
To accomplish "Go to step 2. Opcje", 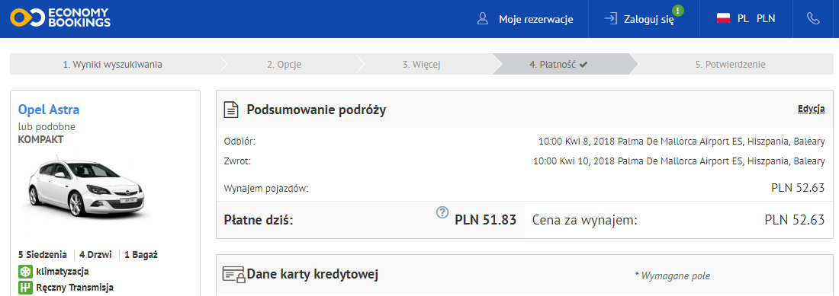I will tap(284, 65).
